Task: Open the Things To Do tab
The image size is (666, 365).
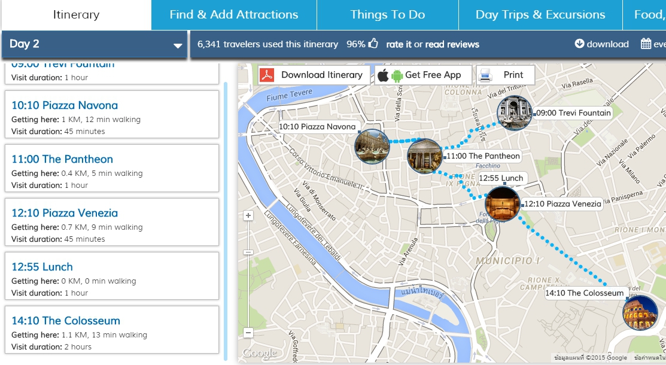Action: (x=388, y=15)
